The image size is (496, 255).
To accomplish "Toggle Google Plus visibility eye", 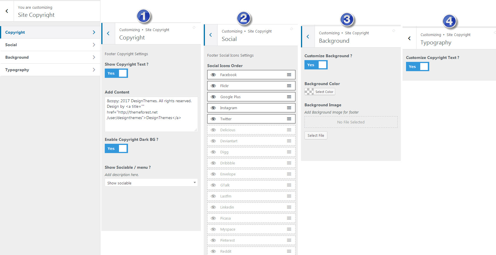I will [x=213, y=97].
